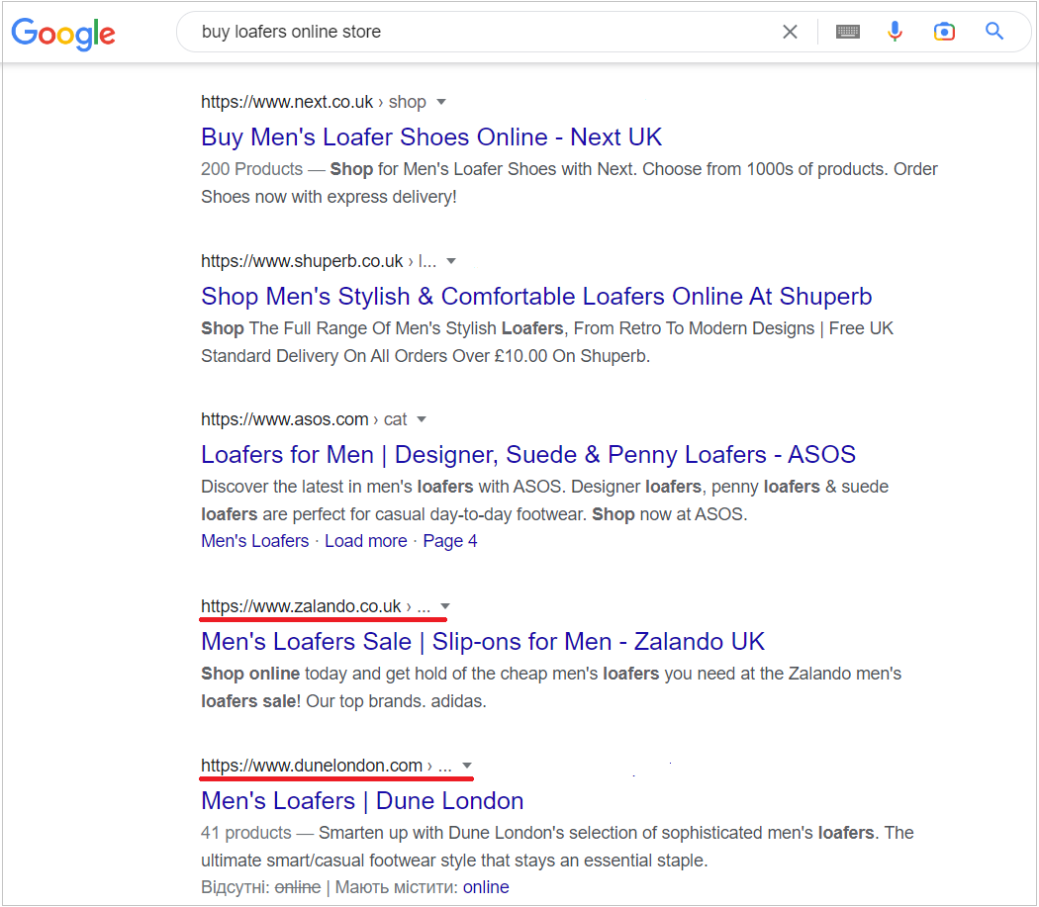The image size is (1039, 907).
Task: Click the magnifying glass search icon
Action: [x=993, y=31]
